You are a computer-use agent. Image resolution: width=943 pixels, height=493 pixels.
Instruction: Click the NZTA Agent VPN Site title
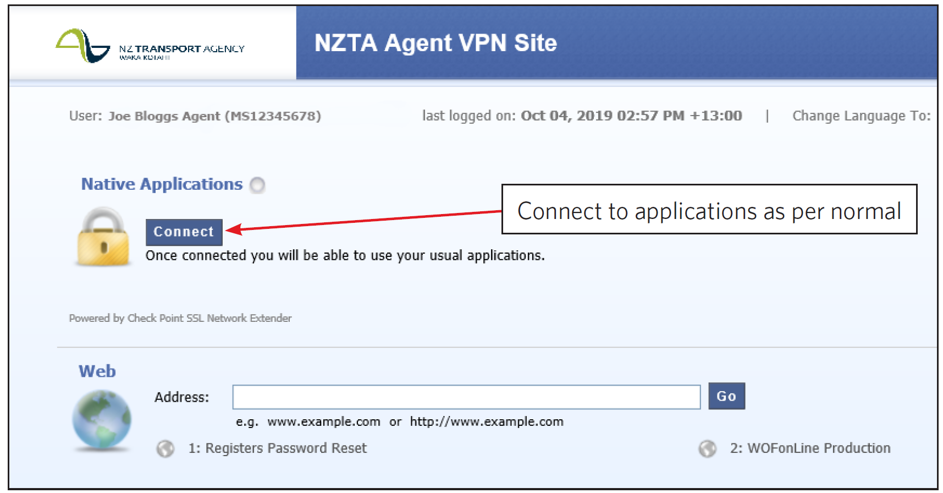(x=435, y=43)
